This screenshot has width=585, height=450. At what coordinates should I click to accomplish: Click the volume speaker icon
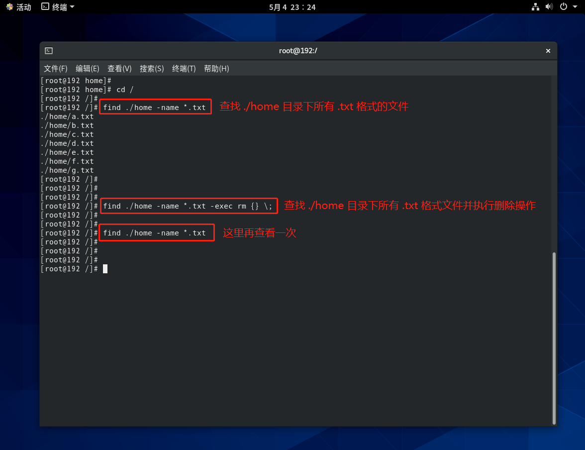(x=549, y=7)
